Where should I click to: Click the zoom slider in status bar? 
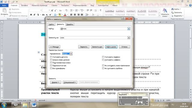(x=182, y=100)
